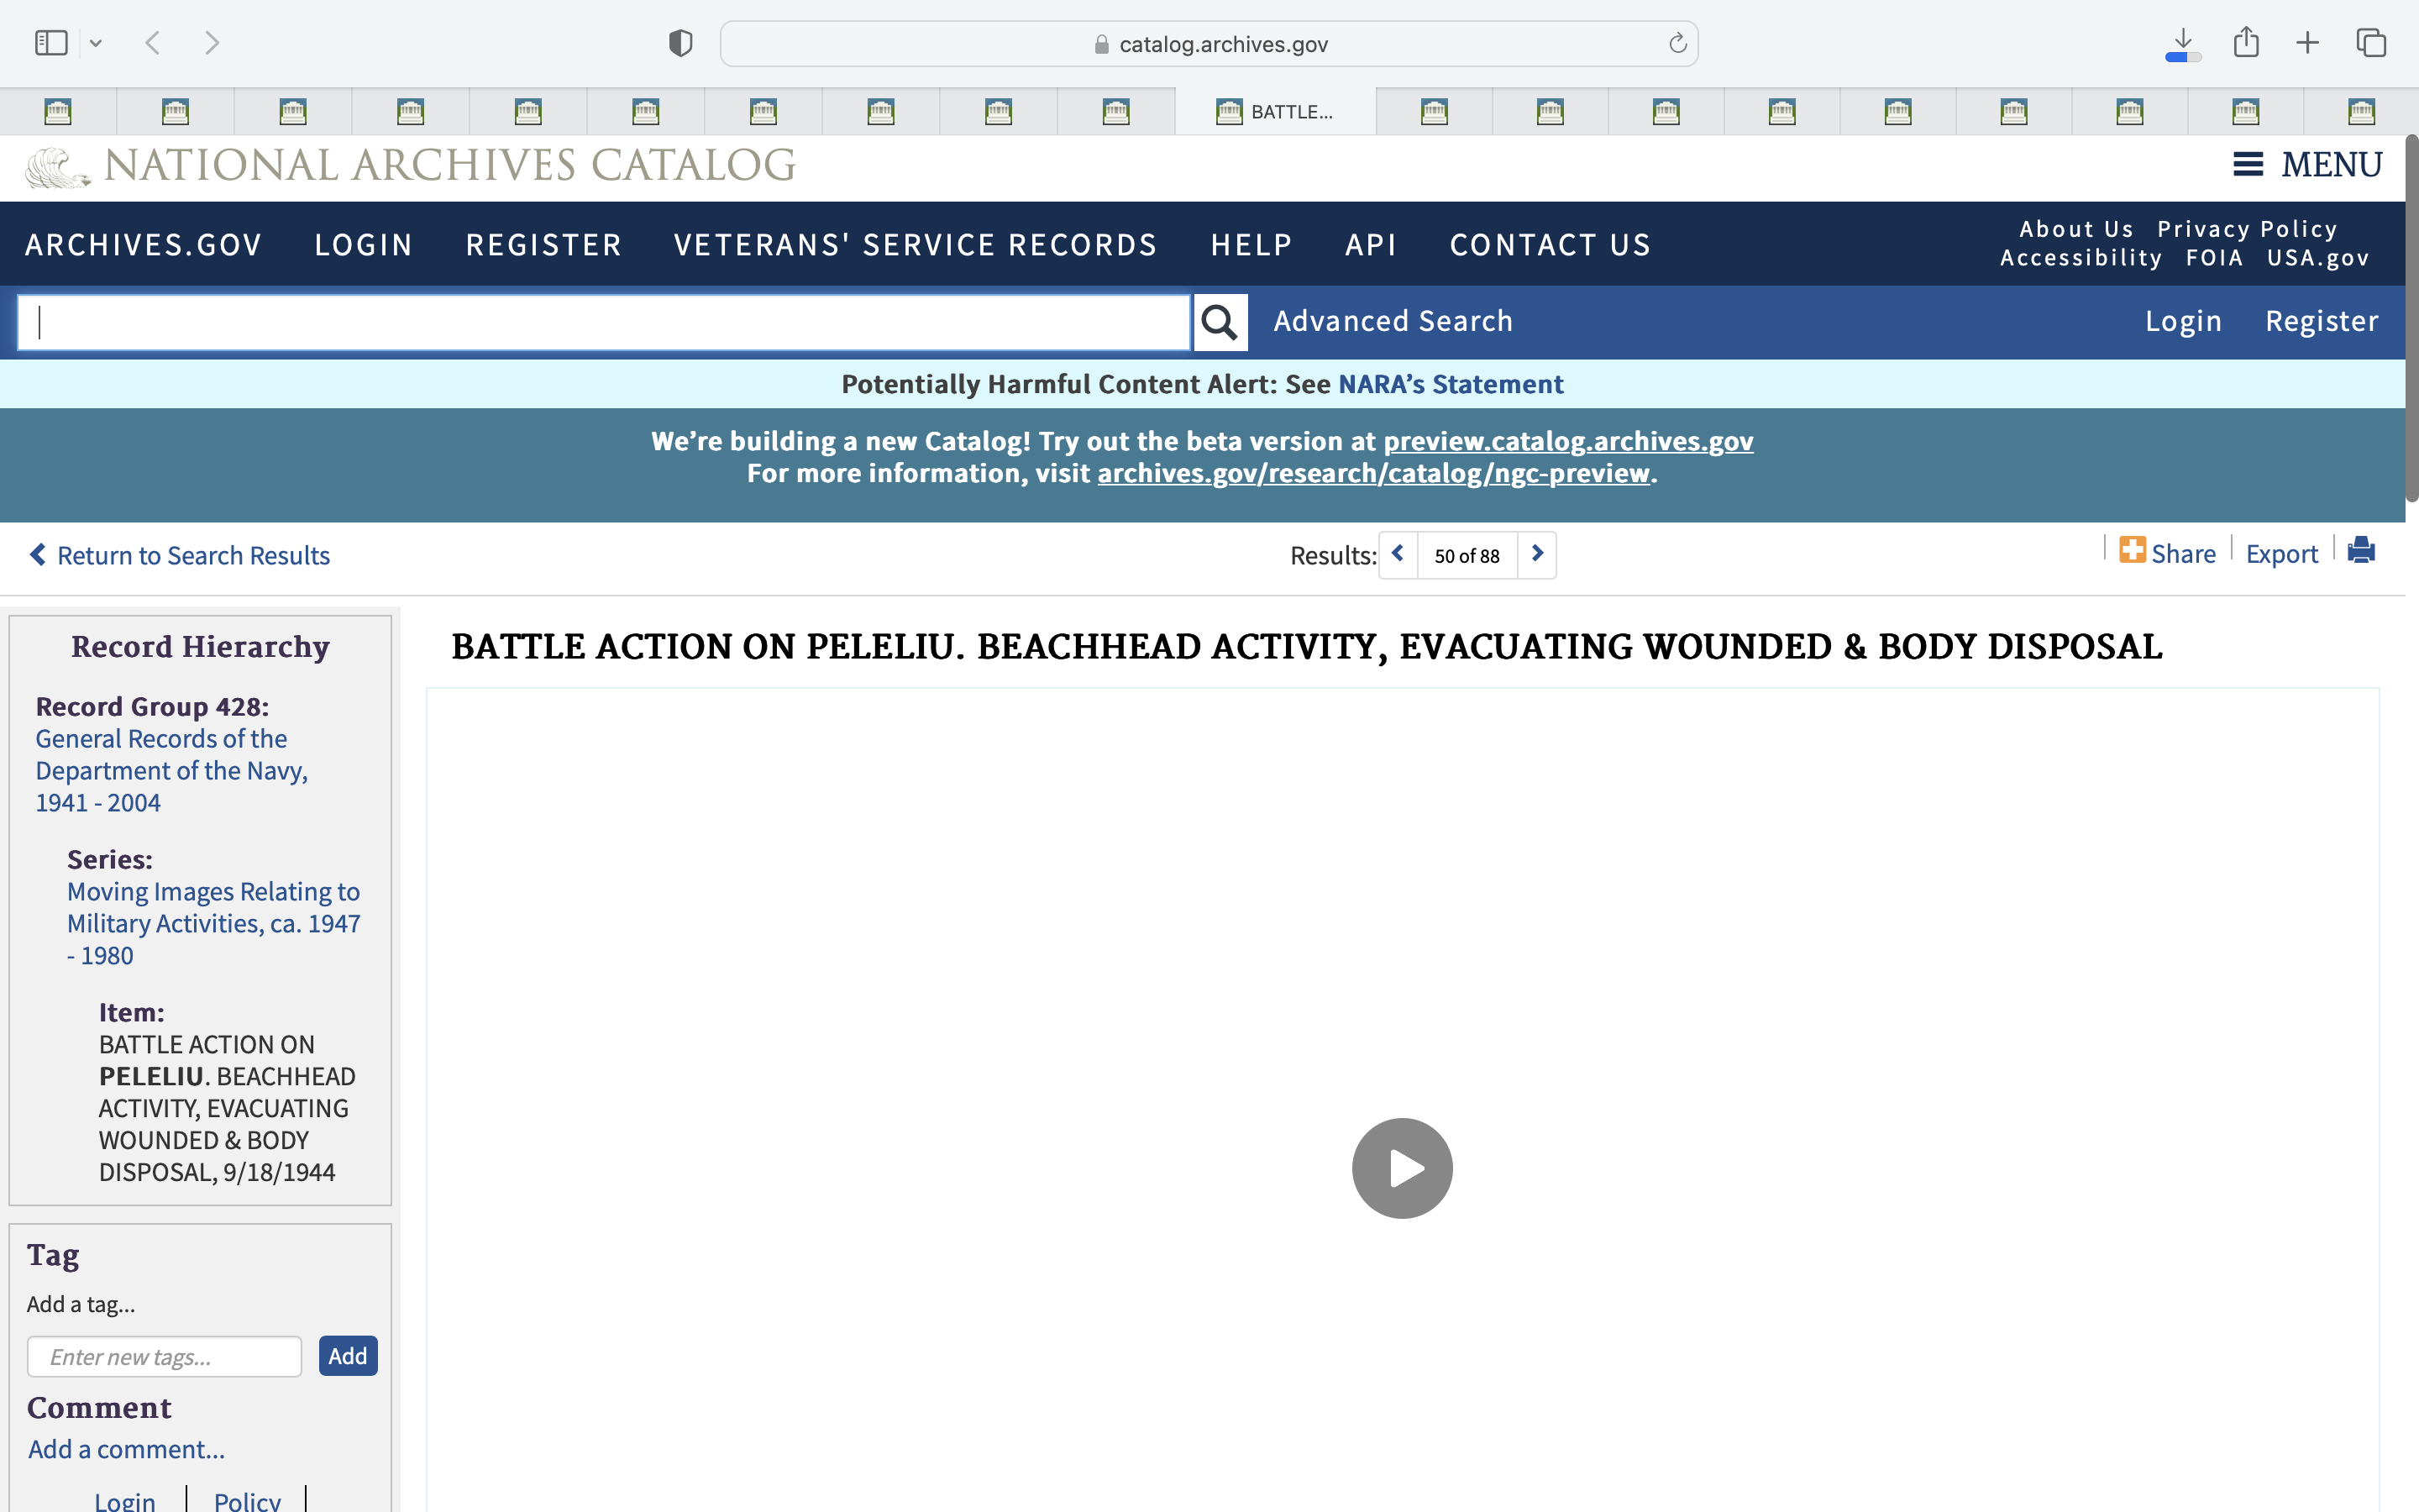
Task: Click the Add tag button
Action: [348, 1356]
